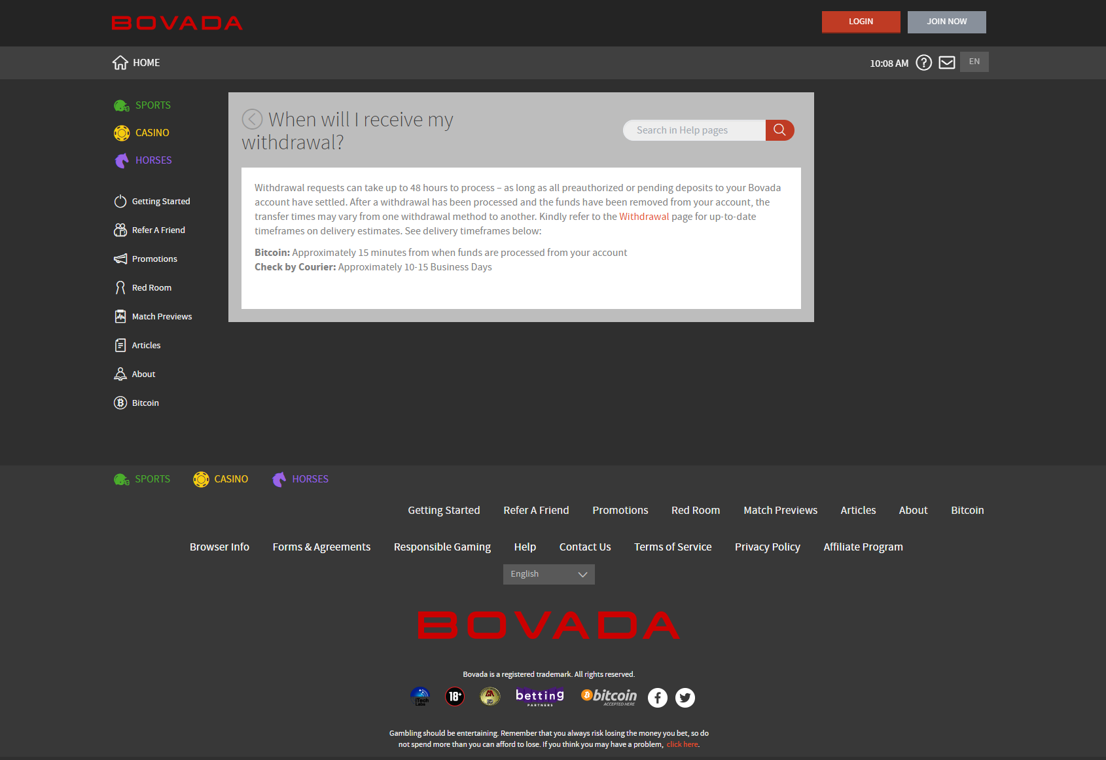The height and width of the screenshot is (760, 1106).
Task: Click the HOME text in navigation bar
Action: coord(147,63)
